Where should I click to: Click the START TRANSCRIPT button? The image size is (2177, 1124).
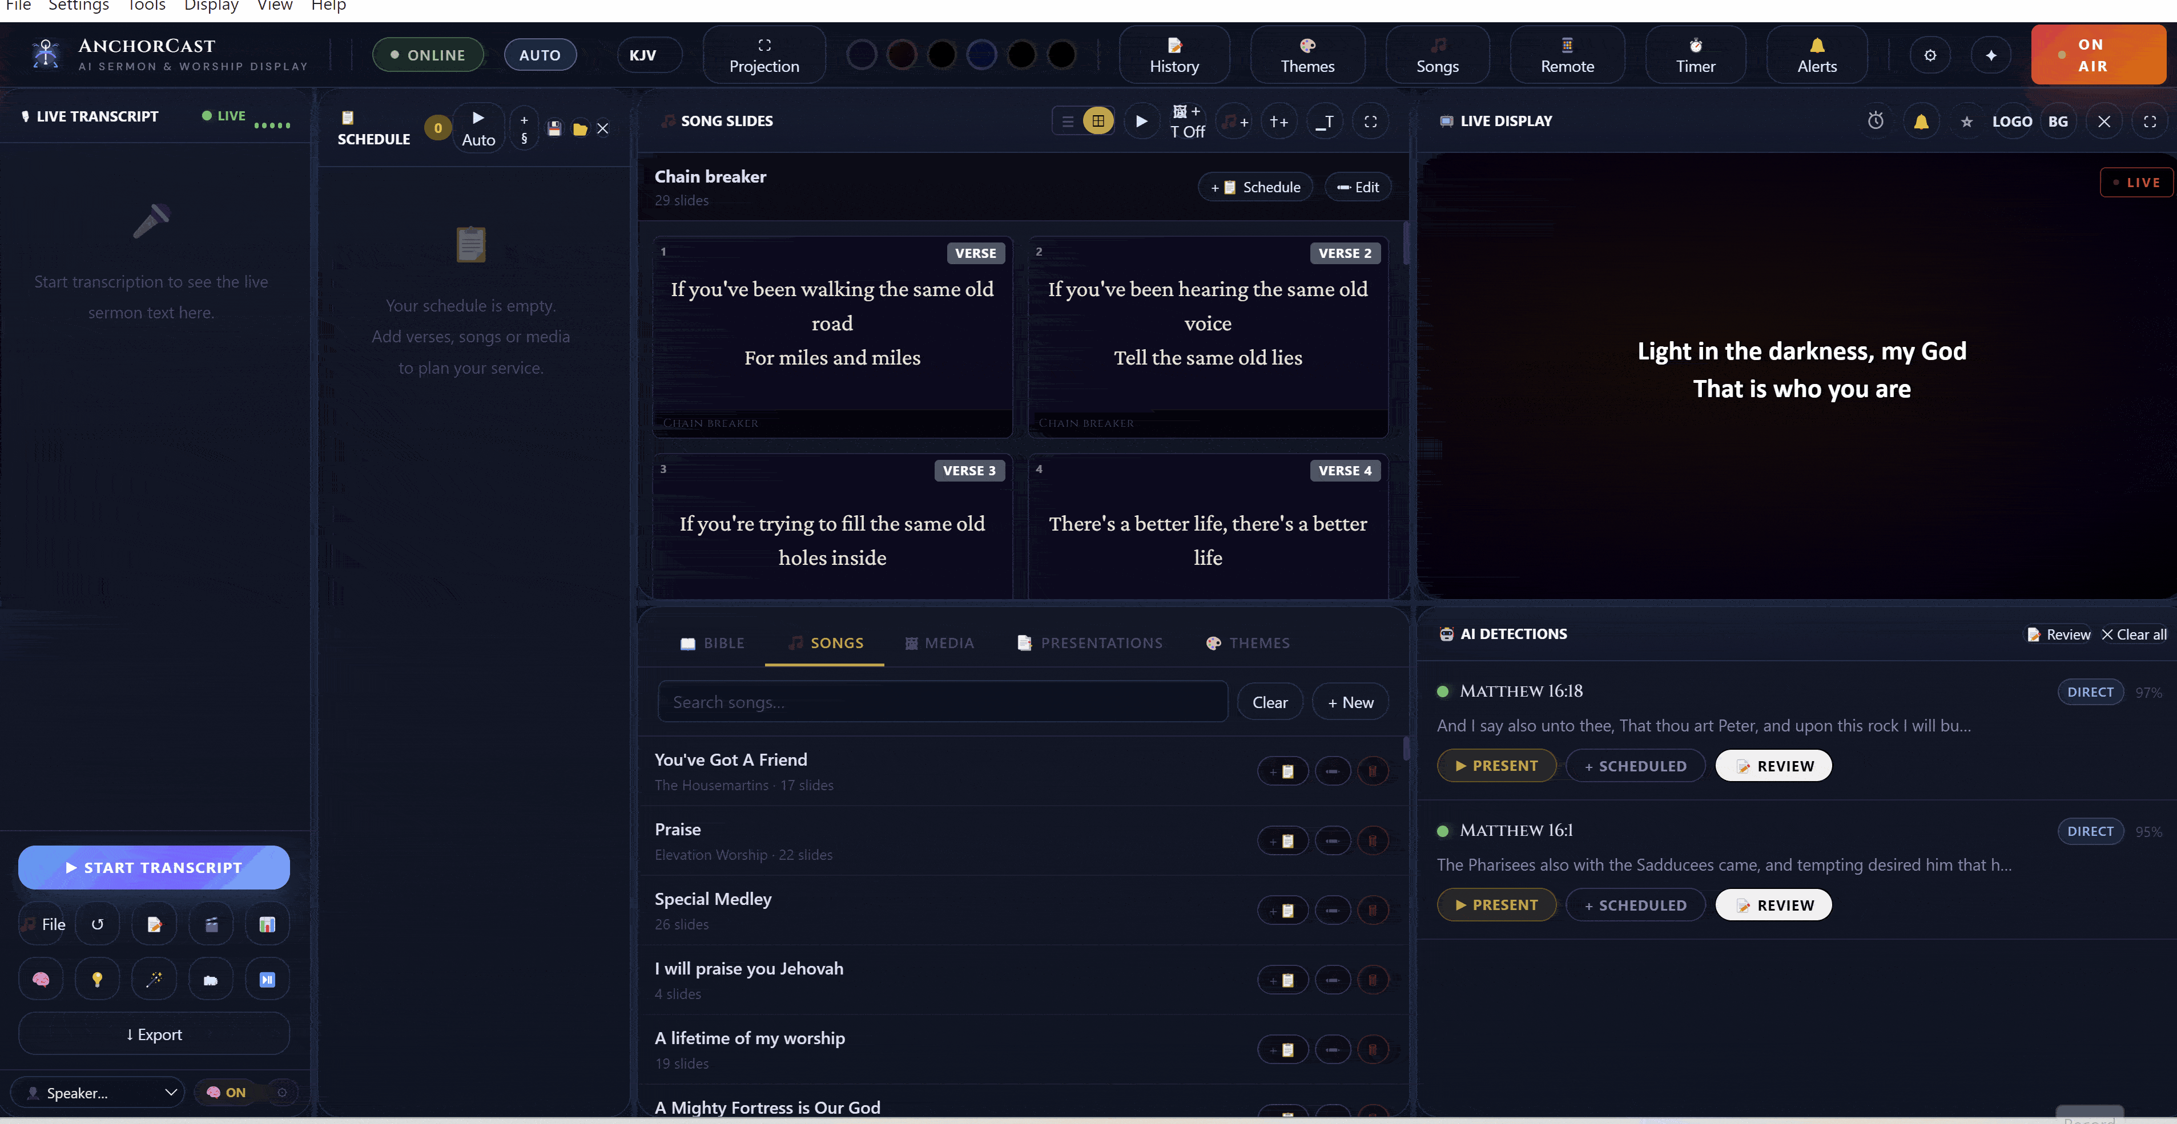click(x=153, y=867)
